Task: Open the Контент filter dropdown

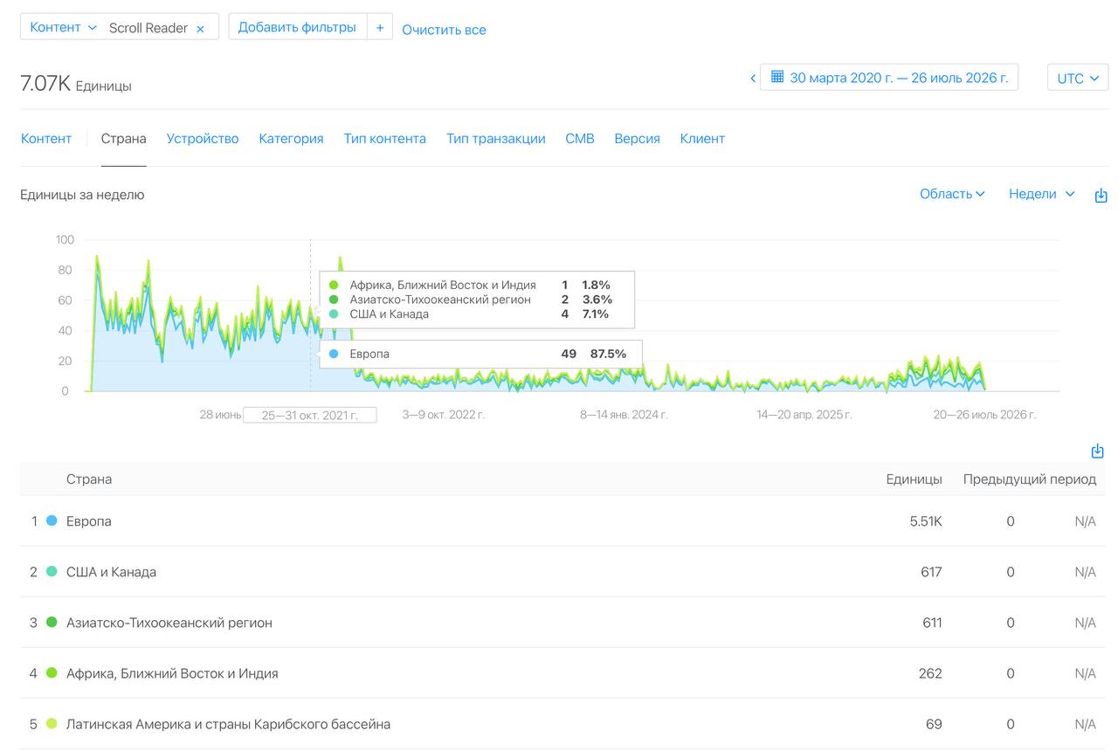Action: click(63, 27)
